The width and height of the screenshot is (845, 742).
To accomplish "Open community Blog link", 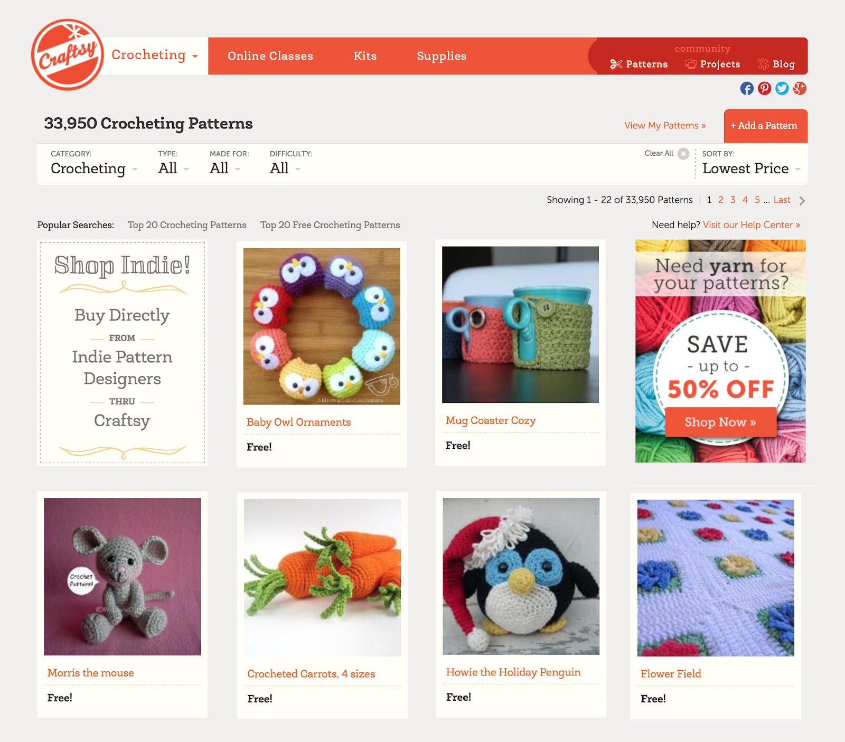I will pyautogui.click(x=776, y=64).
